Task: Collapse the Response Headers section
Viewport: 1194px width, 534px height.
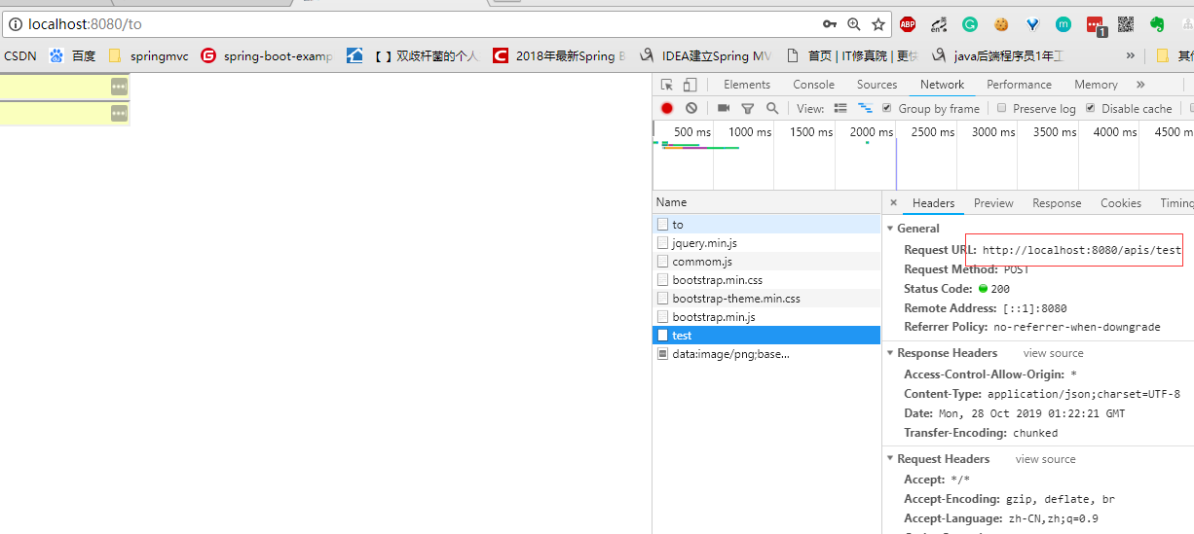Action: coord(890,353)
